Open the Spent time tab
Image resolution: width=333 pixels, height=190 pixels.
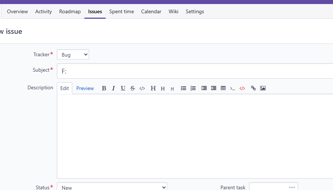pos(121,11)
